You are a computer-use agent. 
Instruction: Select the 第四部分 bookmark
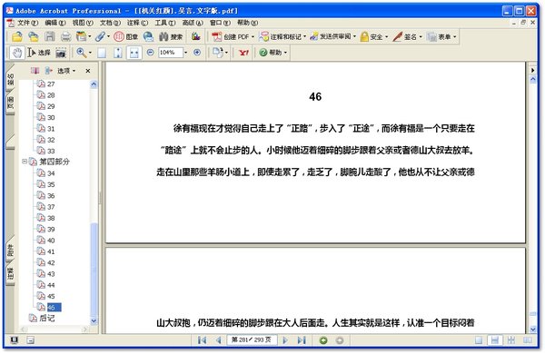pyautogui.click(x=54, y=162)
